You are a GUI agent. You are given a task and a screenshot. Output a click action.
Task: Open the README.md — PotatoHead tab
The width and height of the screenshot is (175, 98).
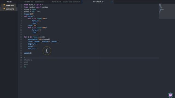[34, 2]
